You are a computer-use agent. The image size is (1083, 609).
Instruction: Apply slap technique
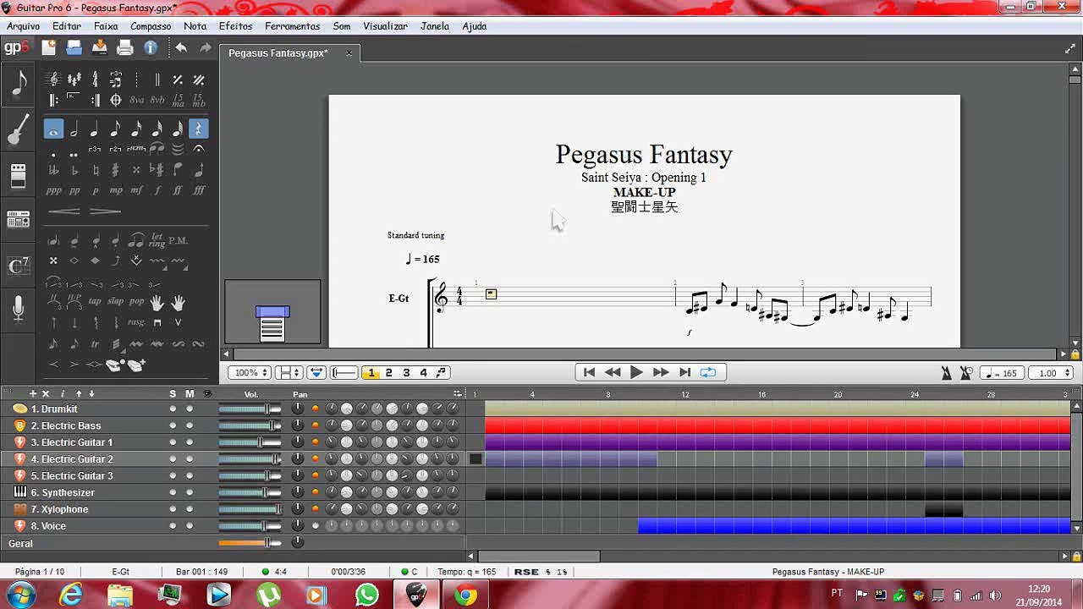pyautogui.click(x=115, y=301)
